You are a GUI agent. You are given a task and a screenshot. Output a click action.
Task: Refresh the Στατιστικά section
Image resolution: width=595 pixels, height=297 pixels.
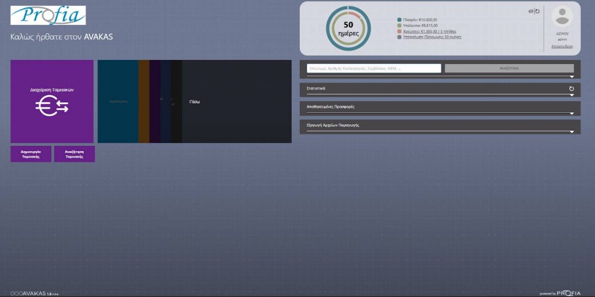coord(571,89)
